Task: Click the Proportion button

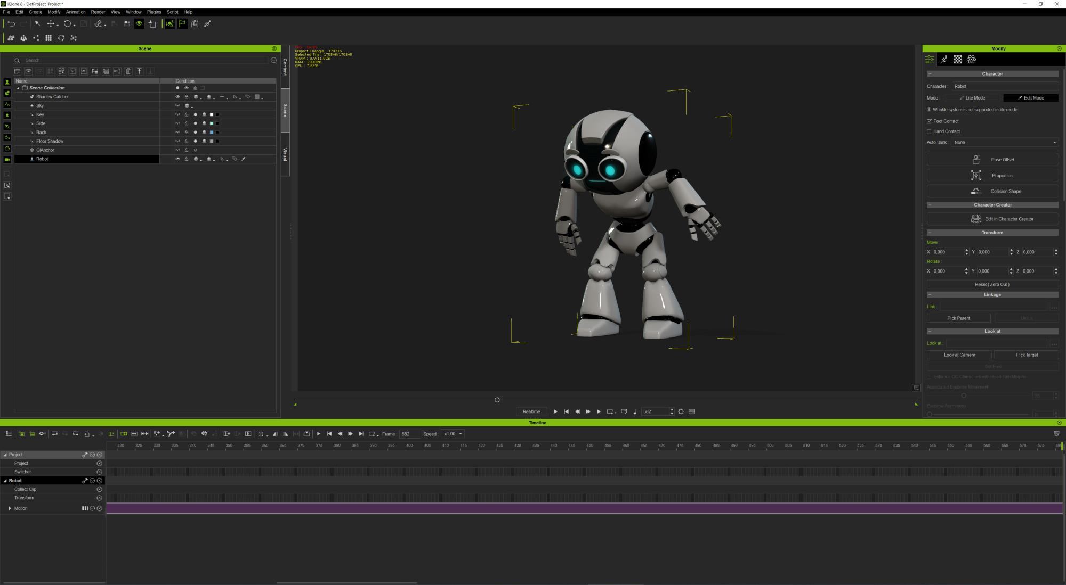Action: tap(992, 176)
